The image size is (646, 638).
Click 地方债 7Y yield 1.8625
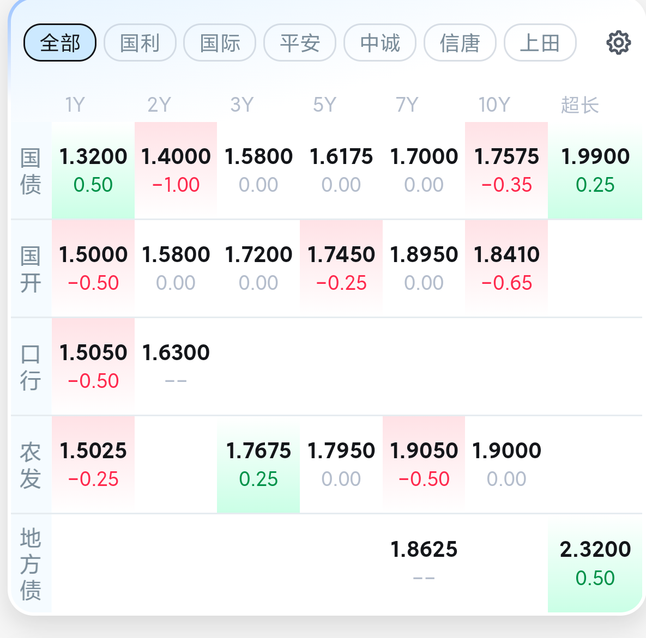424,562
